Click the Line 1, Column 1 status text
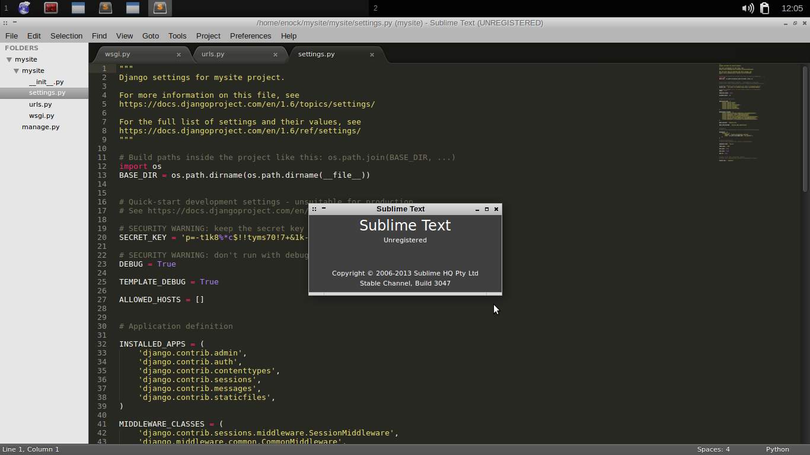This screenshot has height=455, width=810. [x=31, y=449]
